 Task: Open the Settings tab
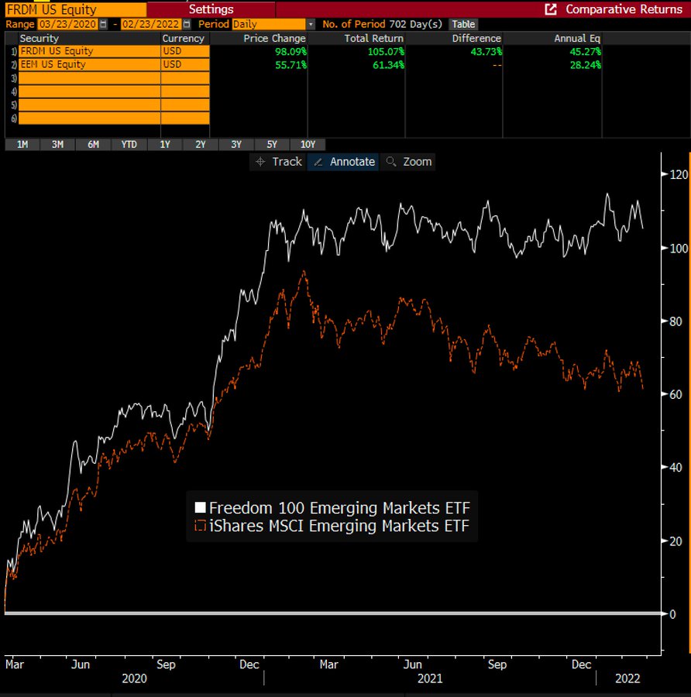click(211, 9)
